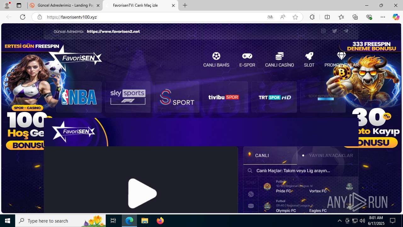The height and width of the screenshot is (227, 403).
Task: Play the video stream
Action: coord(142,193)
